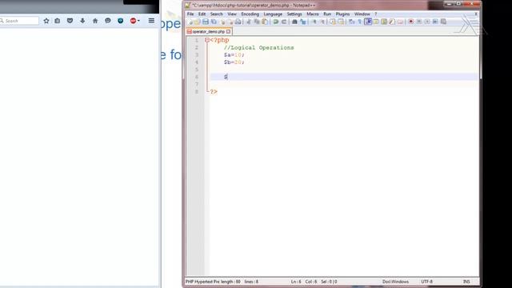Open the Encoding menu
Screen dimensions: 512x288
point(250,14)
